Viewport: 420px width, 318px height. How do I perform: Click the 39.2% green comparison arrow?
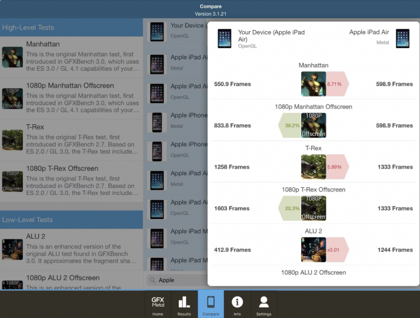point(290,126)
